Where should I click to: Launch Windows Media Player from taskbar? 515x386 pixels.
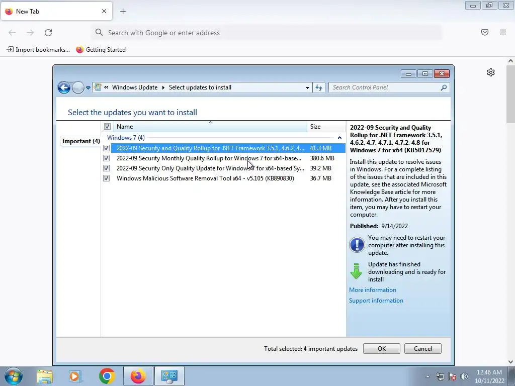click(75, 376)
